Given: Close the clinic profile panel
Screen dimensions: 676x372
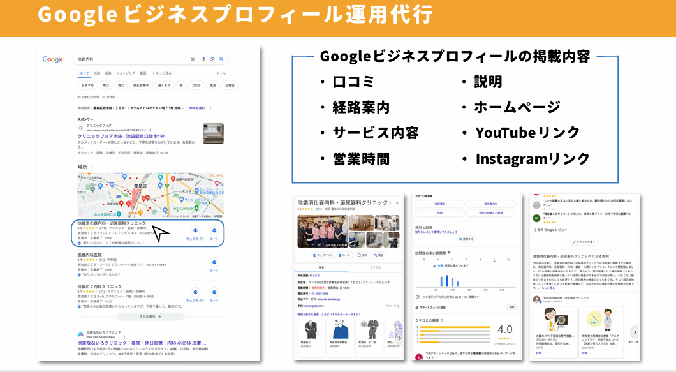Looking at the screenshot, I should coord(397,203).
